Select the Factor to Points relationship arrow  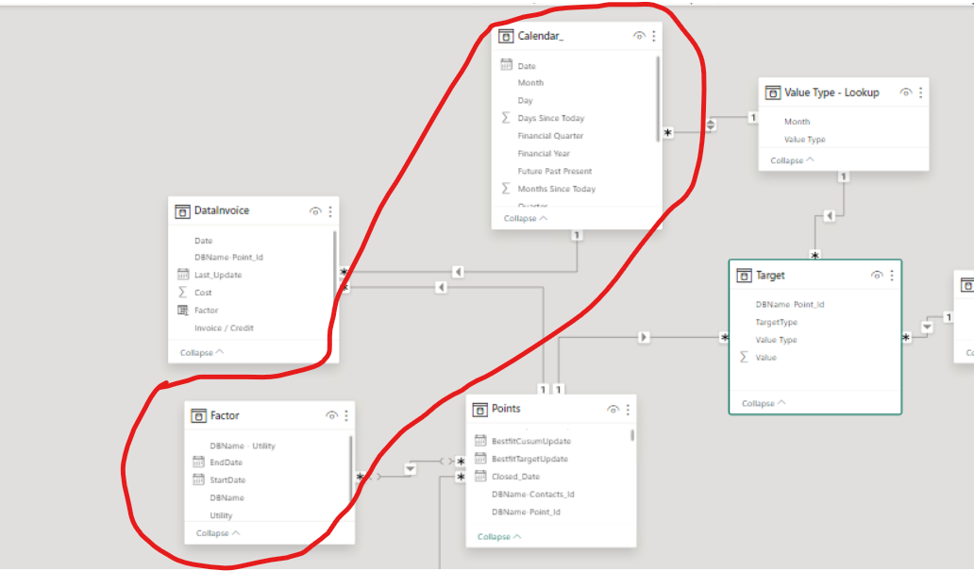[410, 469]
